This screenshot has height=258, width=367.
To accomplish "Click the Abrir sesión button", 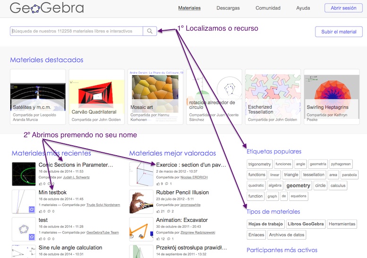I will (x=343, y=8).
